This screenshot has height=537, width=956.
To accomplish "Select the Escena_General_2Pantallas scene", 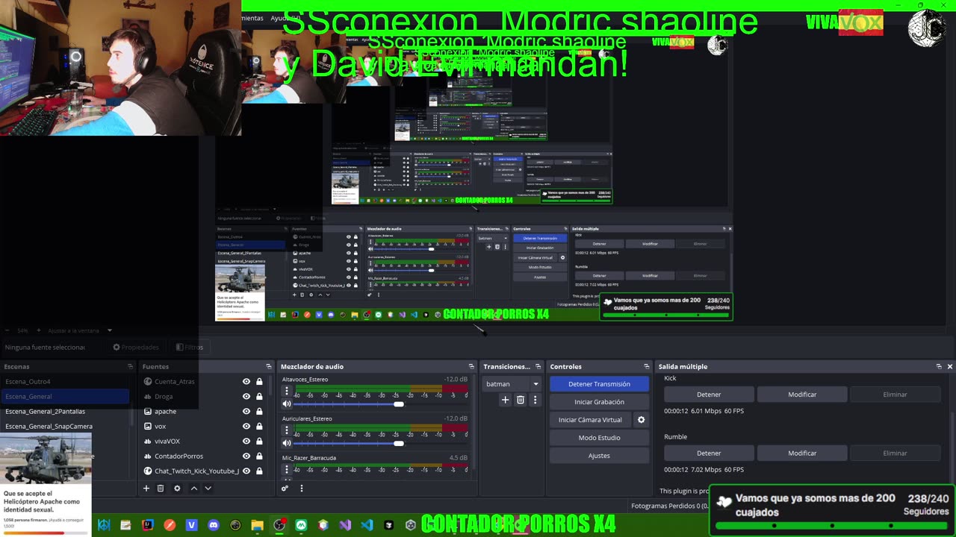I will [x=65, y=411].
